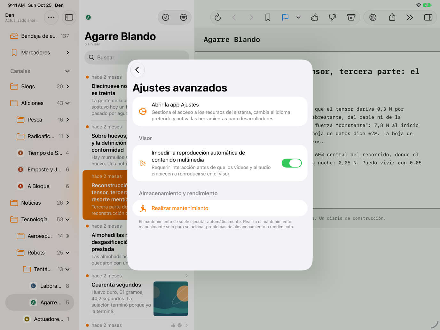Go back from Ajustes avanzados dialog

pyautogui.click(x=137, y=70)
